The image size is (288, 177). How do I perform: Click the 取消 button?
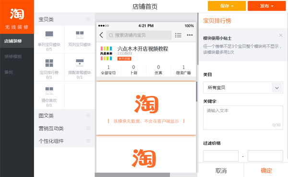221,171
